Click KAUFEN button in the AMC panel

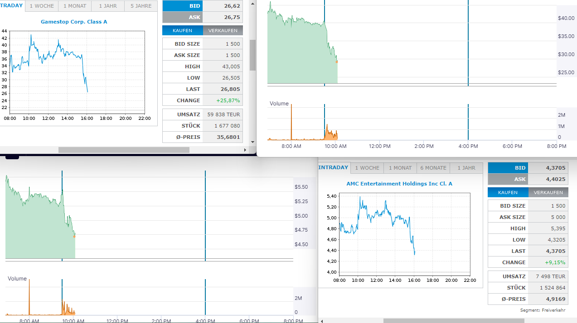(x=508, y=192)
